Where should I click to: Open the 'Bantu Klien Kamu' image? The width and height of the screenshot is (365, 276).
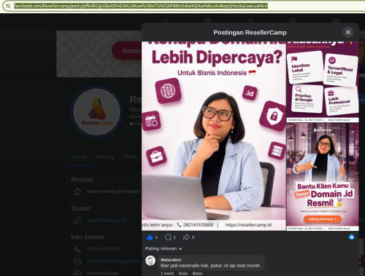(323, 177)
